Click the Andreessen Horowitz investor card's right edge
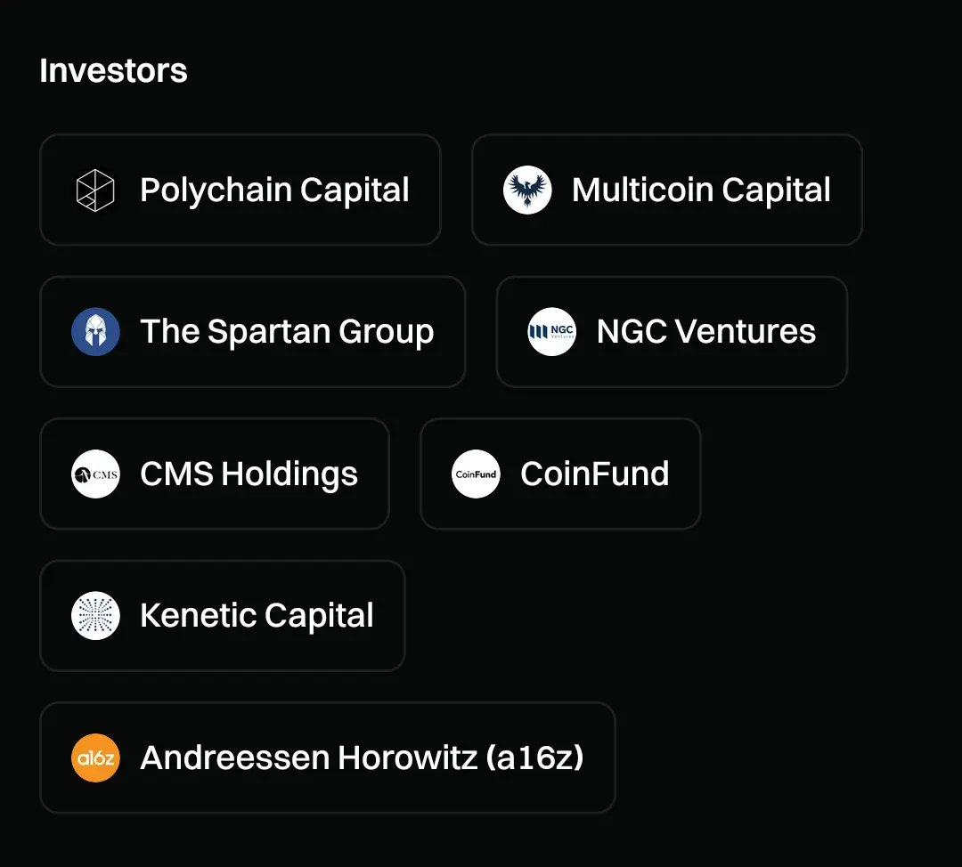The height and width of the screenshot is (867, 962). 614,758
